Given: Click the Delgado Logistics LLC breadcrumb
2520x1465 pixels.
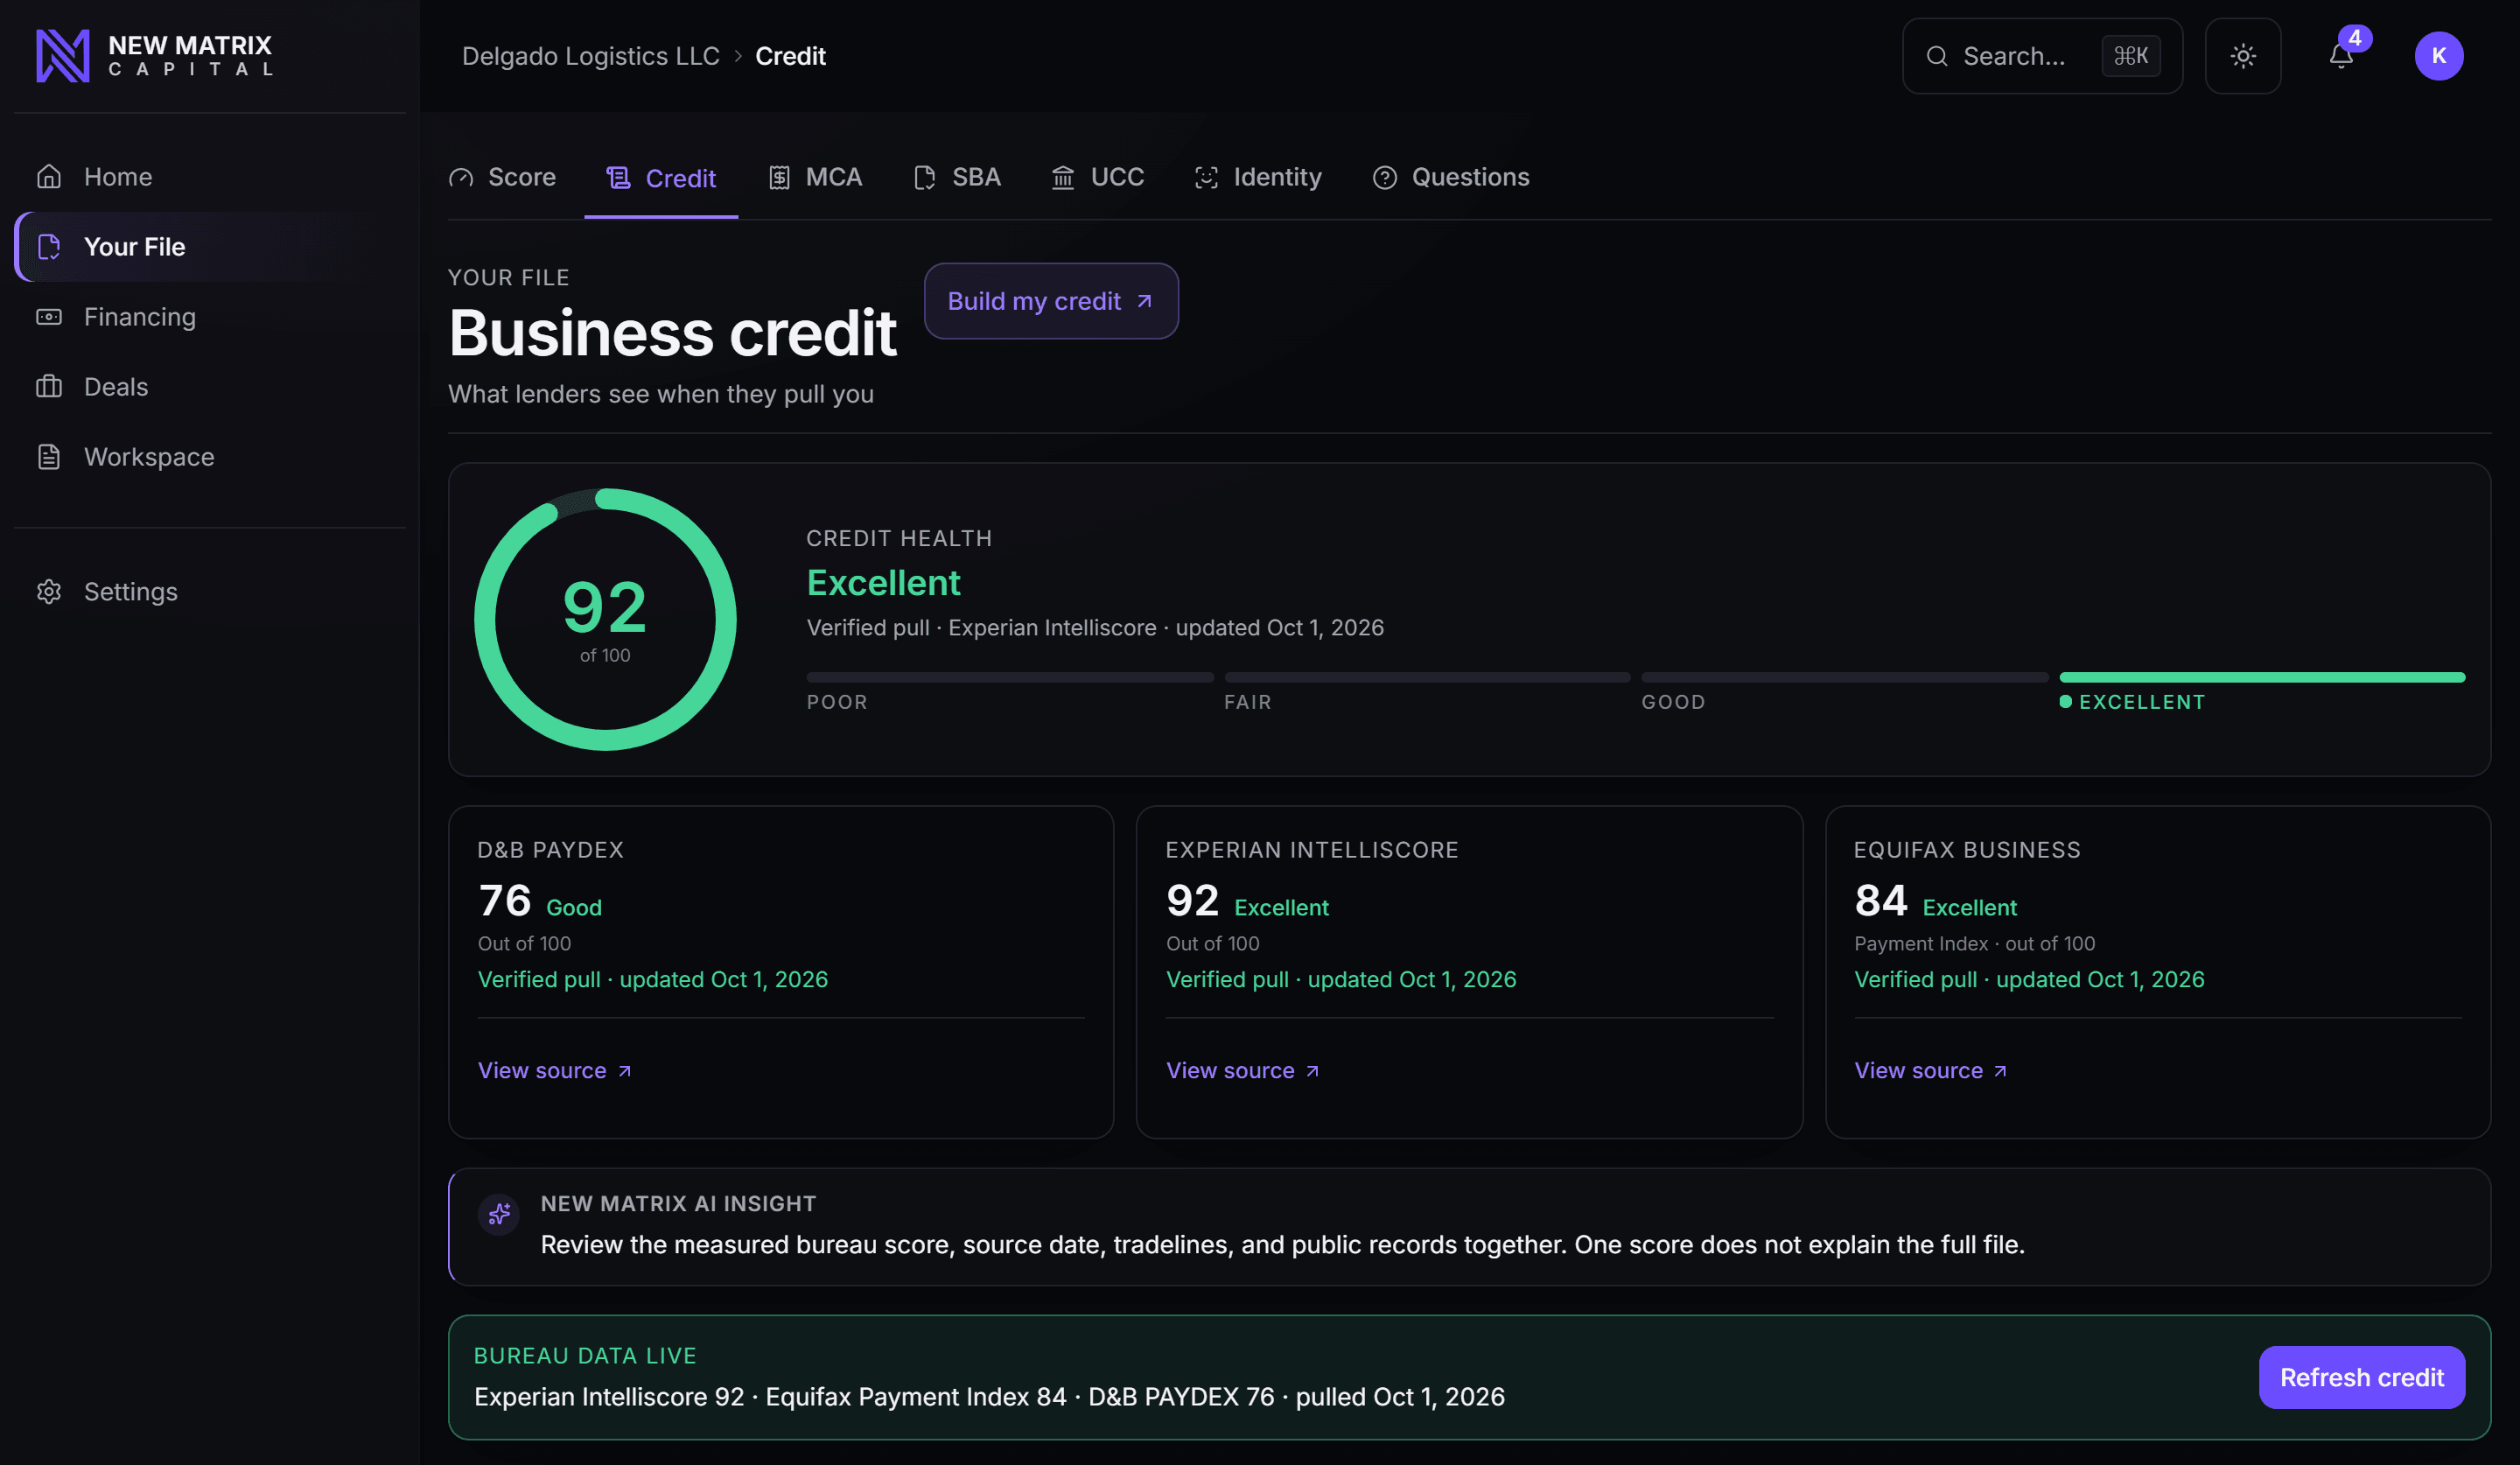Looking at the screenshot, I should tap(591, 56).
